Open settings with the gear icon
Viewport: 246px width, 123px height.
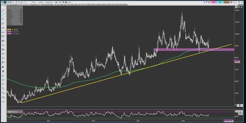[x=231, y=2]
